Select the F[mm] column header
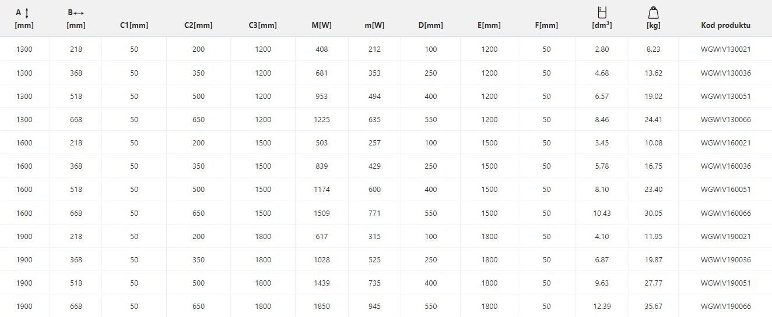 coord(546,26)
